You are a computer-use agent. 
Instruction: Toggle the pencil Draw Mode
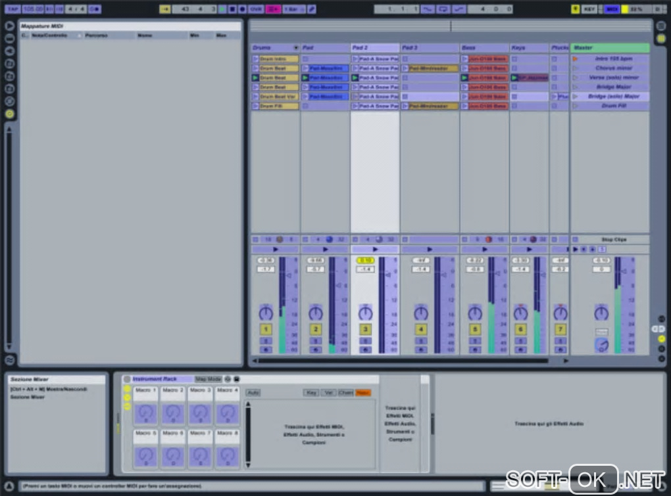coord(312,9)
